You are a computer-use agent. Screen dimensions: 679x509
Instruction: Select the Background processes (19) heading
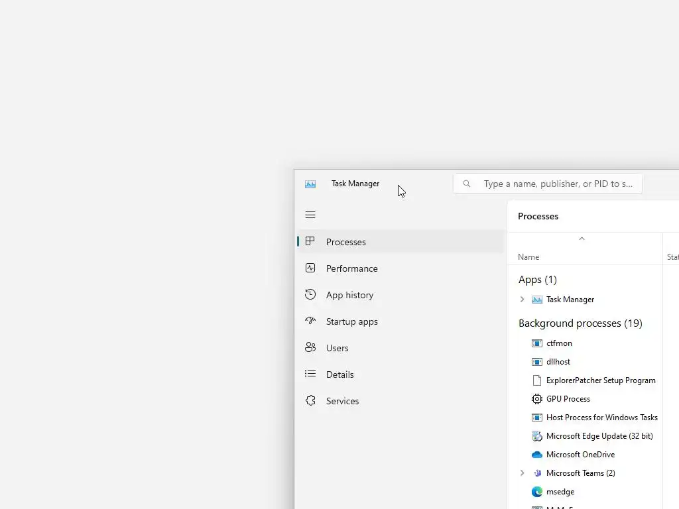pyautogui.click(x=580, y=323)
